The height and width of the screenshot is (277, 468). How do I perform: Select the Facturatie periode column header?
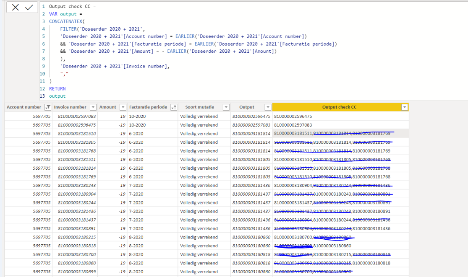click(148, 107)
